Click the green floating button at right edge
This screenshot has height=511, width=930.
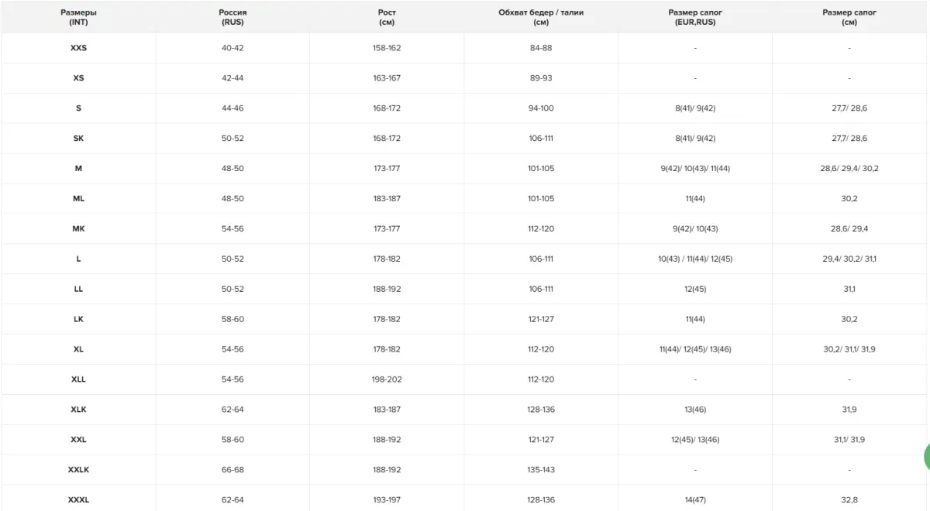(x=926, y=457)
